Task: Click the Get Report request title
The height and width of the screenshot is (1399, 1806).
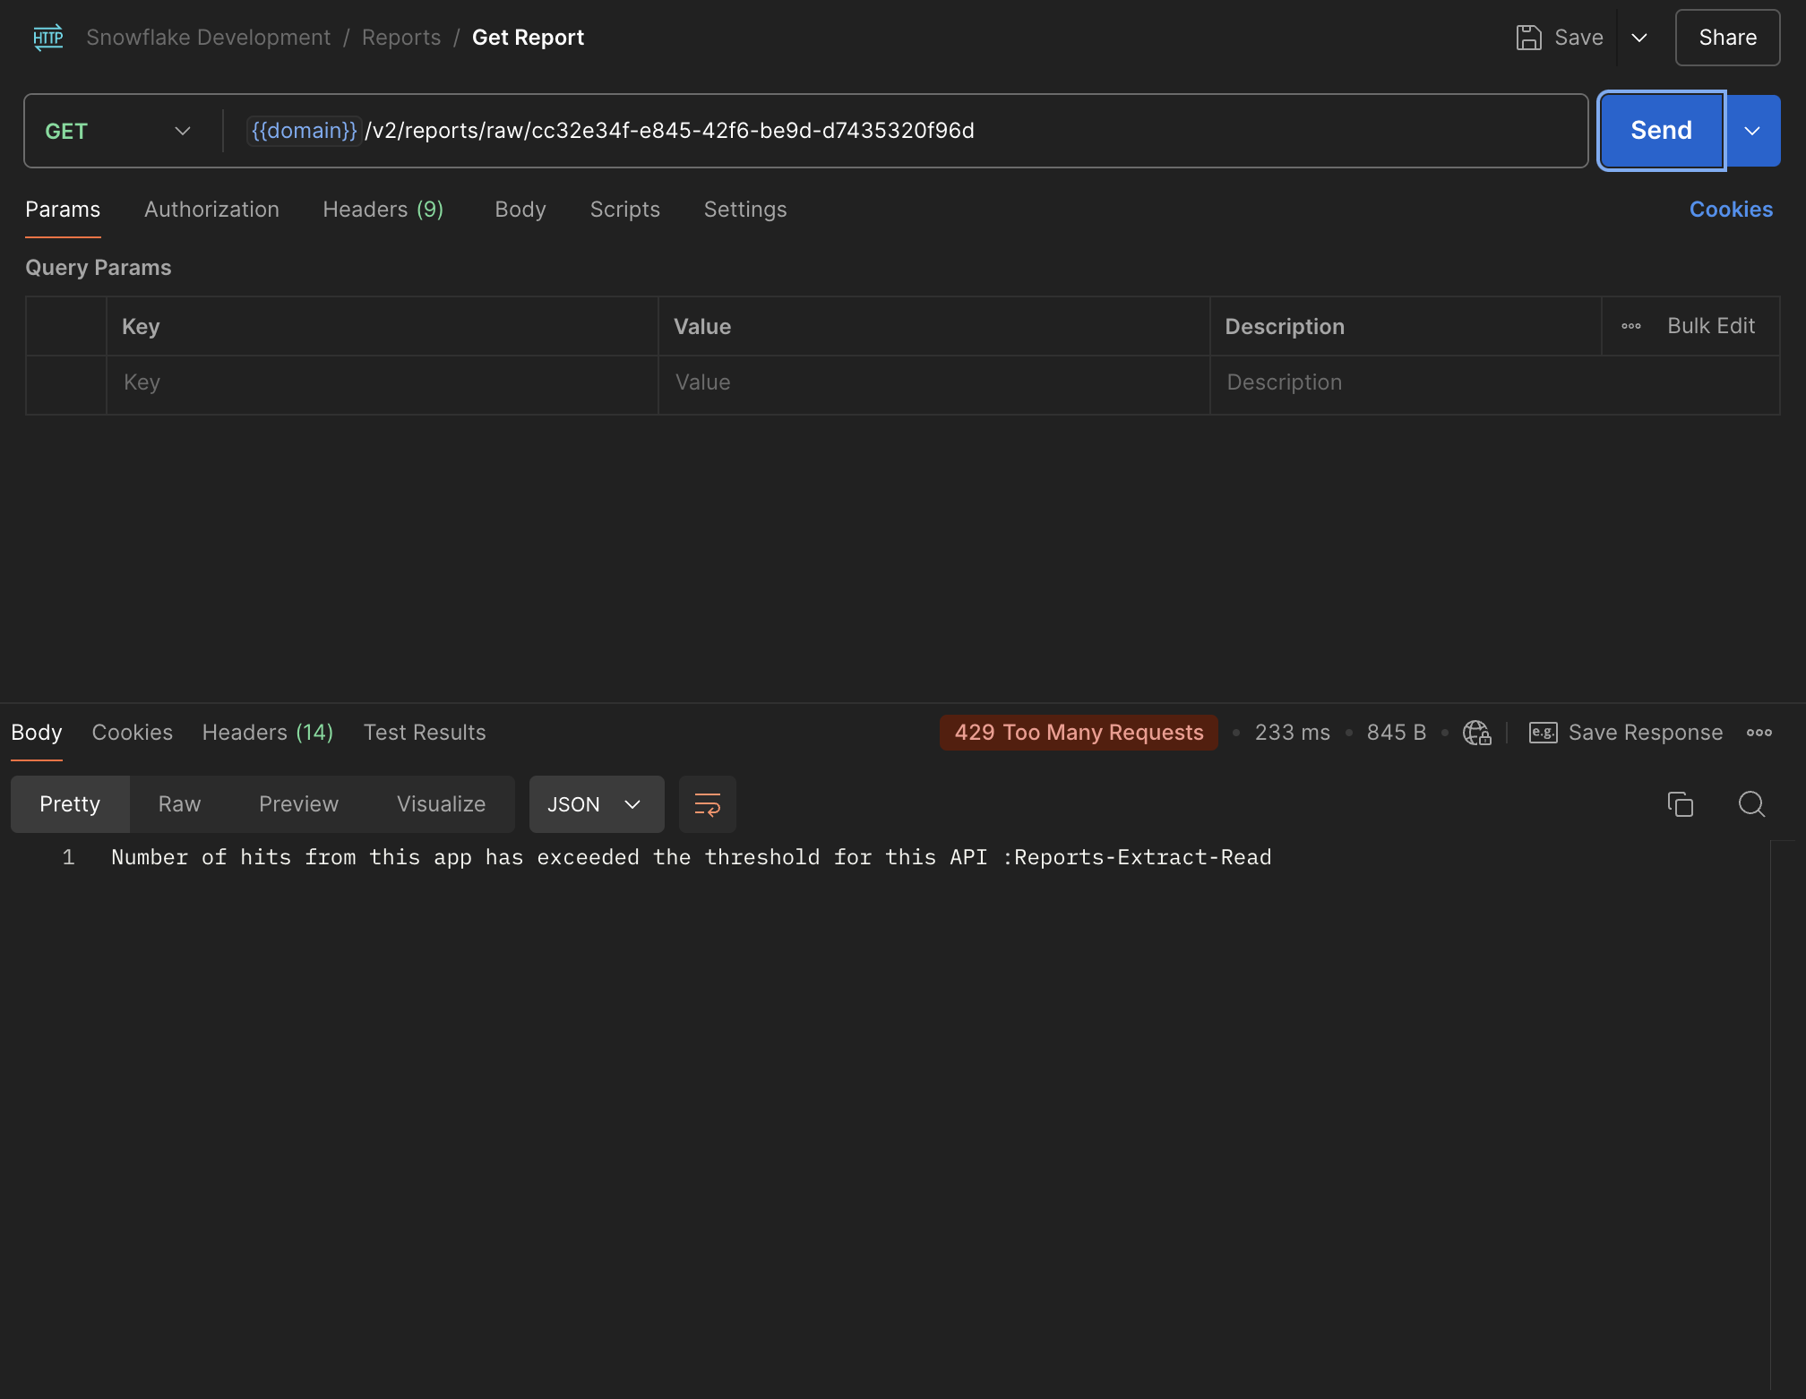Action: pos(528,38)
